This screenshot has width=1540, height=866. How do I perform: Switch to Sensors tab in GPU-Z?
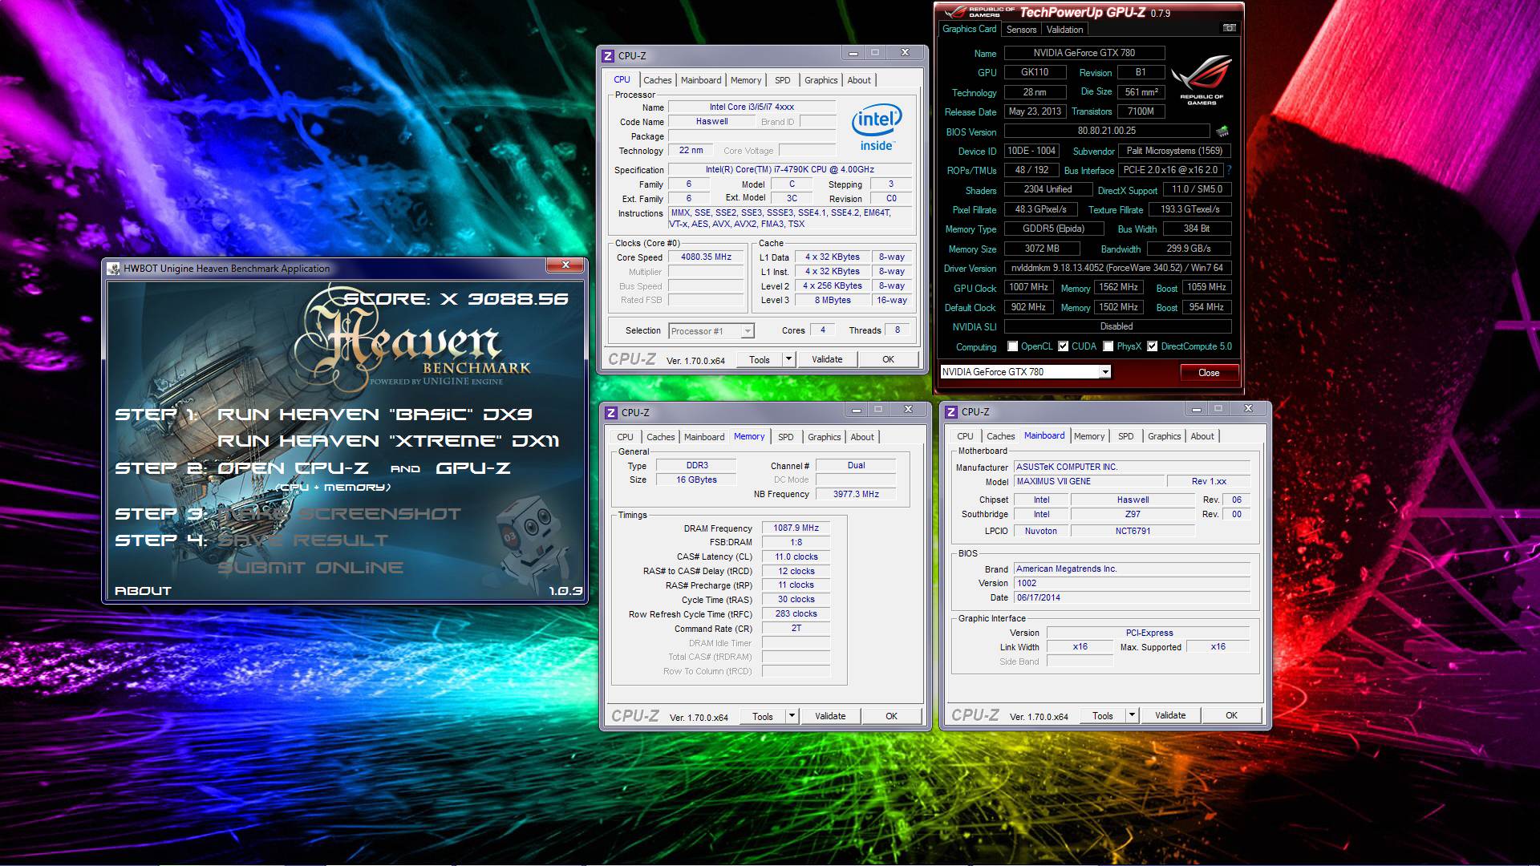pyautogui.click(x=1021, y=30)
